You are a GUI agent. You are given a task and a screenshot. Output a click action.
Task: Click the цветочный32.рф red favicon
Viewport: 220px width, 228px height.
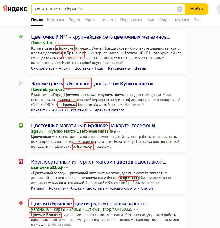pyautogui.click(x=21, y=162)
